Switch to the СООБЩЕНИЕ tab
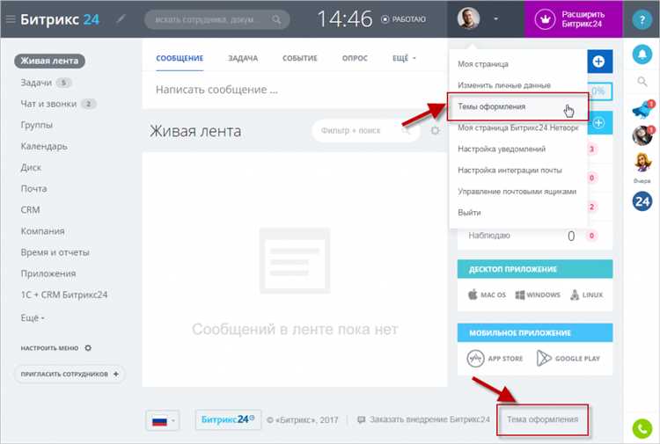The height and width of the screenshot is (444, 660). click(x=180, y=58)
